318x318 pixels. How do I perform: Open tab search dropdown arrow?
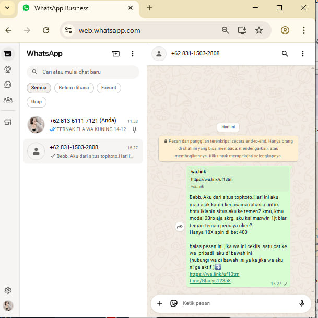(x=7, y=8)
